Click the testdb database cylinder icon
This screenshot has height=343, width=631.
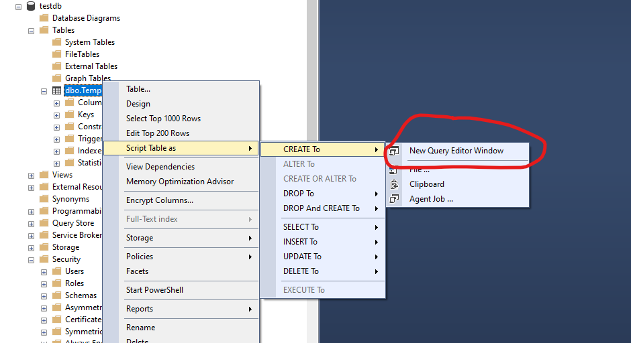pos(31,6)
